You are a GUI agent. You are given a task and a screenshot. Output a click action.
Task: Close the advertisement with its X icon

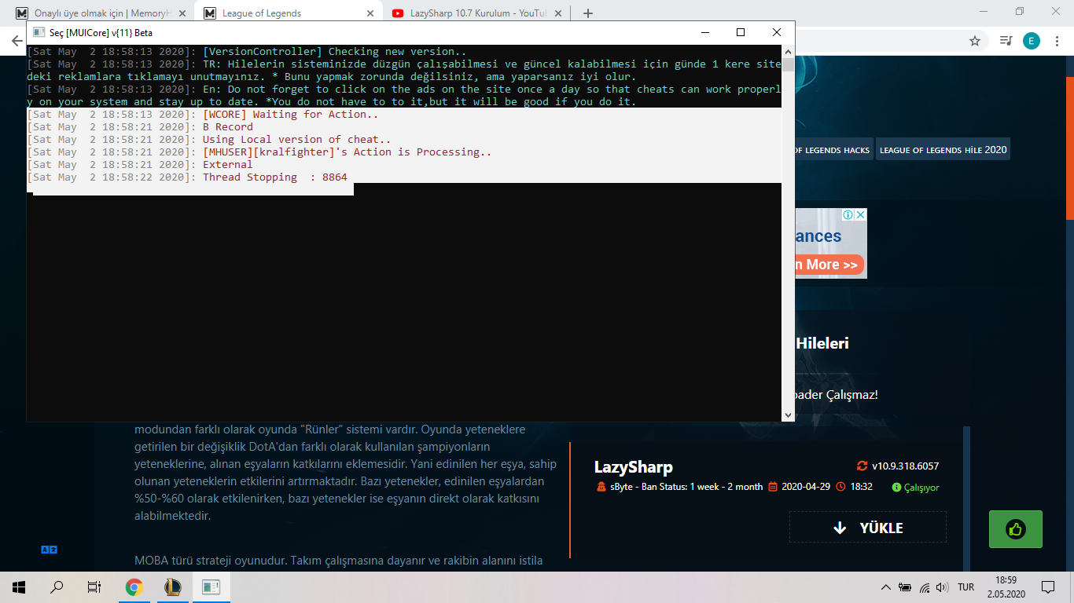[x=861, y=215]
